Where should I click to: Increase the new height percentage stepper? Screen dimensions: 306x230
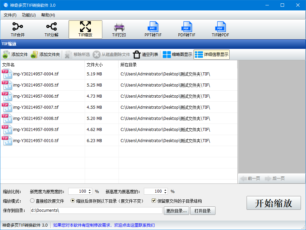pyautogui.click(x=165, y=190)
